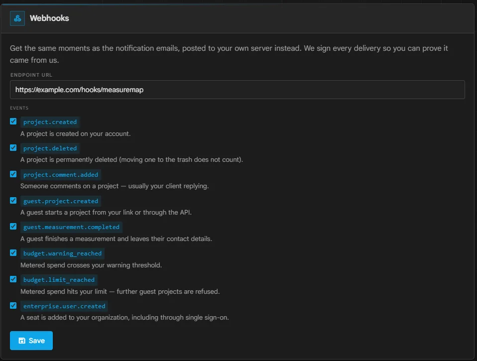Click the text "A guest finishes a measurement"
The height and width of the screenshot is (361, 477).
click(x=68, y=239)
